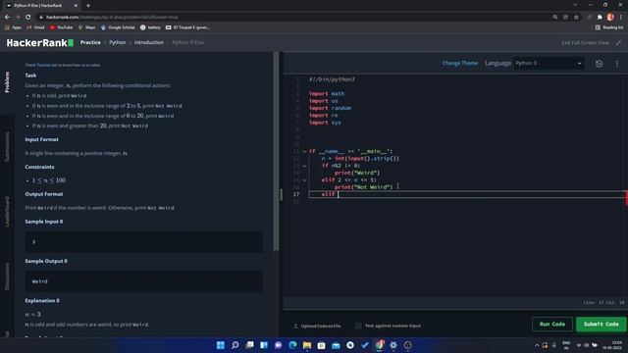Click the browser reload icon

28,18
